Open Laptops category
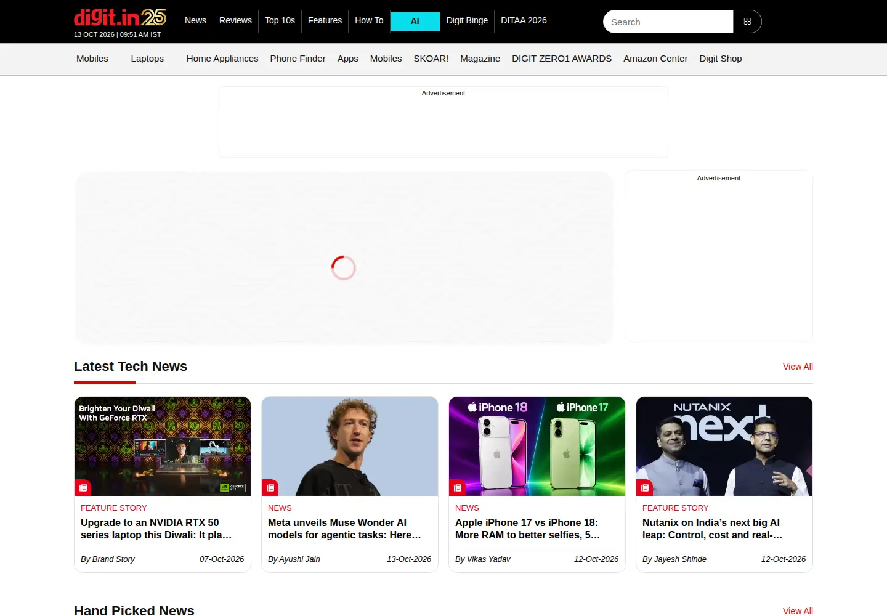 [147, 59]
